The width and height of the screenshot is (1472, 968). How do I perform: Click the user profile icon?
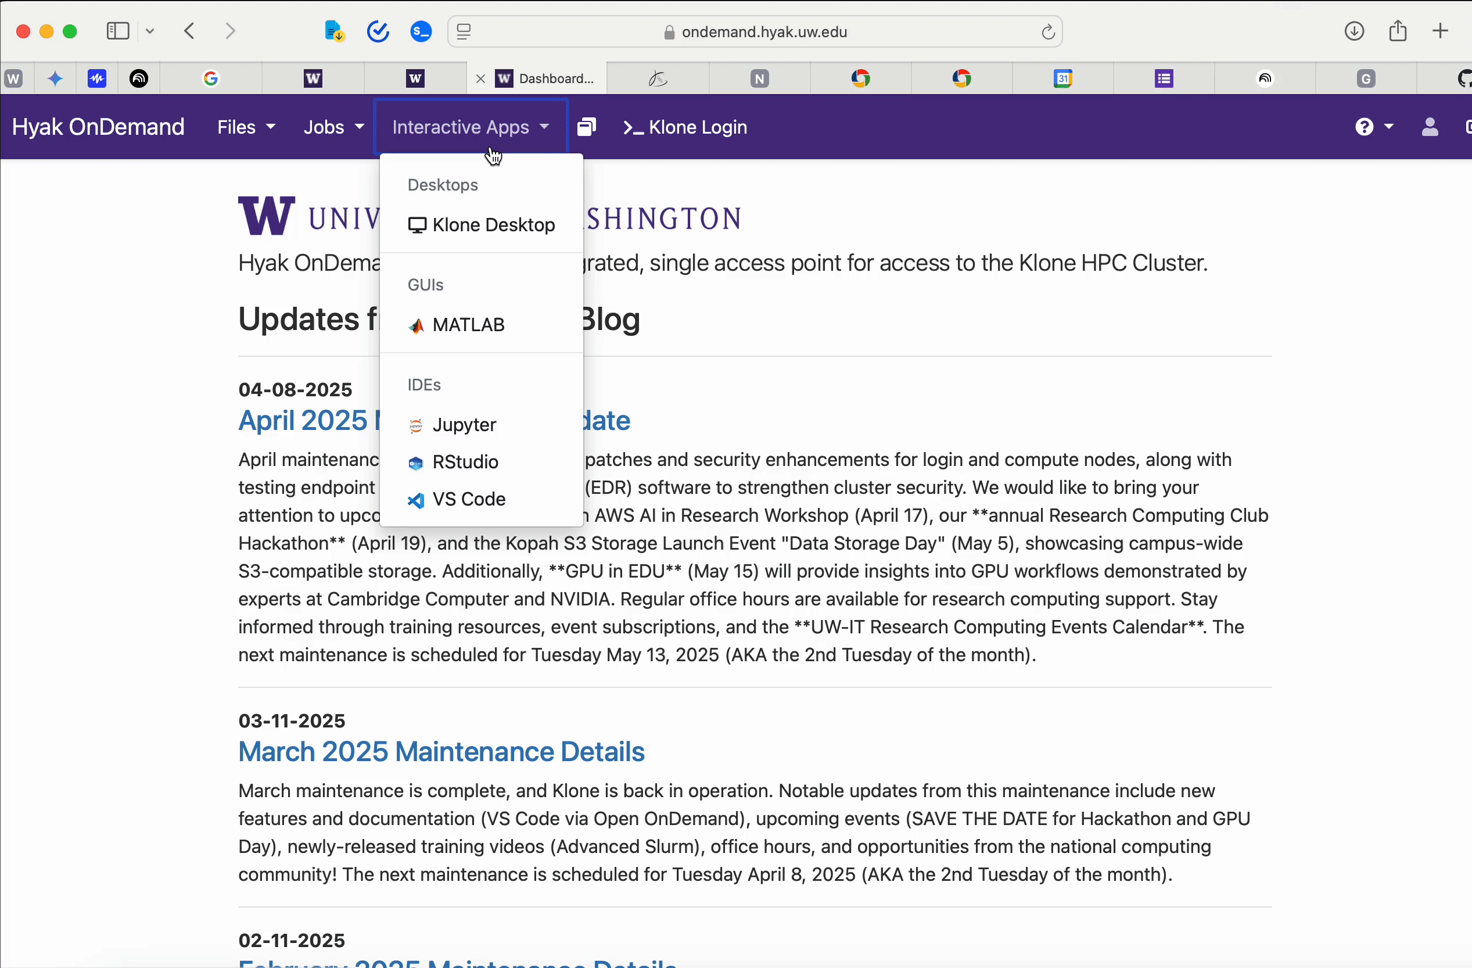point(1430,127)
